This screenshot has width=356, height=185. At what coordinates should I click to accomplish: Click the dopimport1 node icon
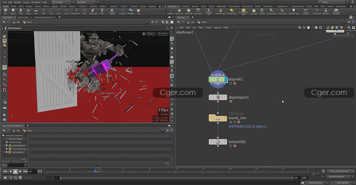[x=218, y=97]
